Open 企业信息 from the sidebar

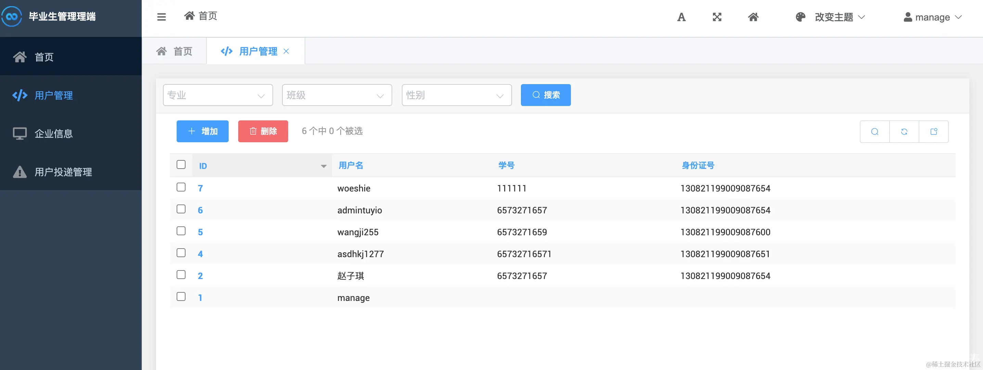(x=54, y=133)
